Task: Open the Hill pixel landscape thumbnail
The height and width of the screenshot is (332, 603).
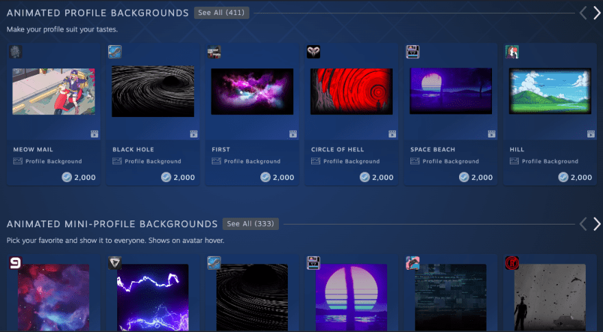Action: click(x=550, y=92)
